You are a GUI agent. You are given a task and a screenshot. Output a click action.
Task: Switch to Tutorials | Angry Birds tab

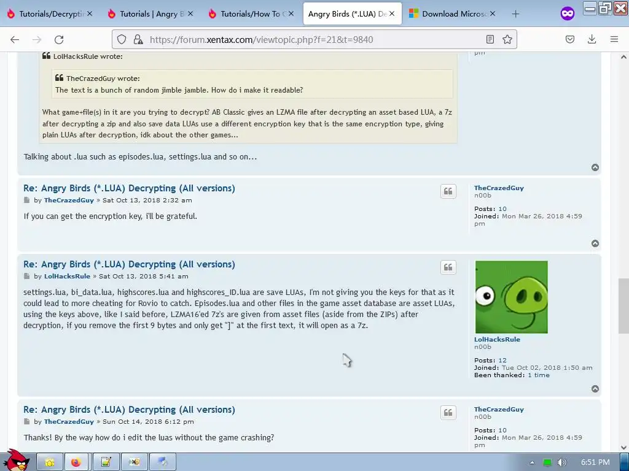(151, 13)
